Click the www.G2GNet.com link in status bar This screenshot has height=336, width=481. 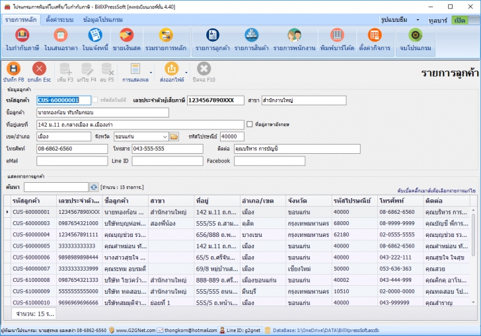[x=136, y=330]
